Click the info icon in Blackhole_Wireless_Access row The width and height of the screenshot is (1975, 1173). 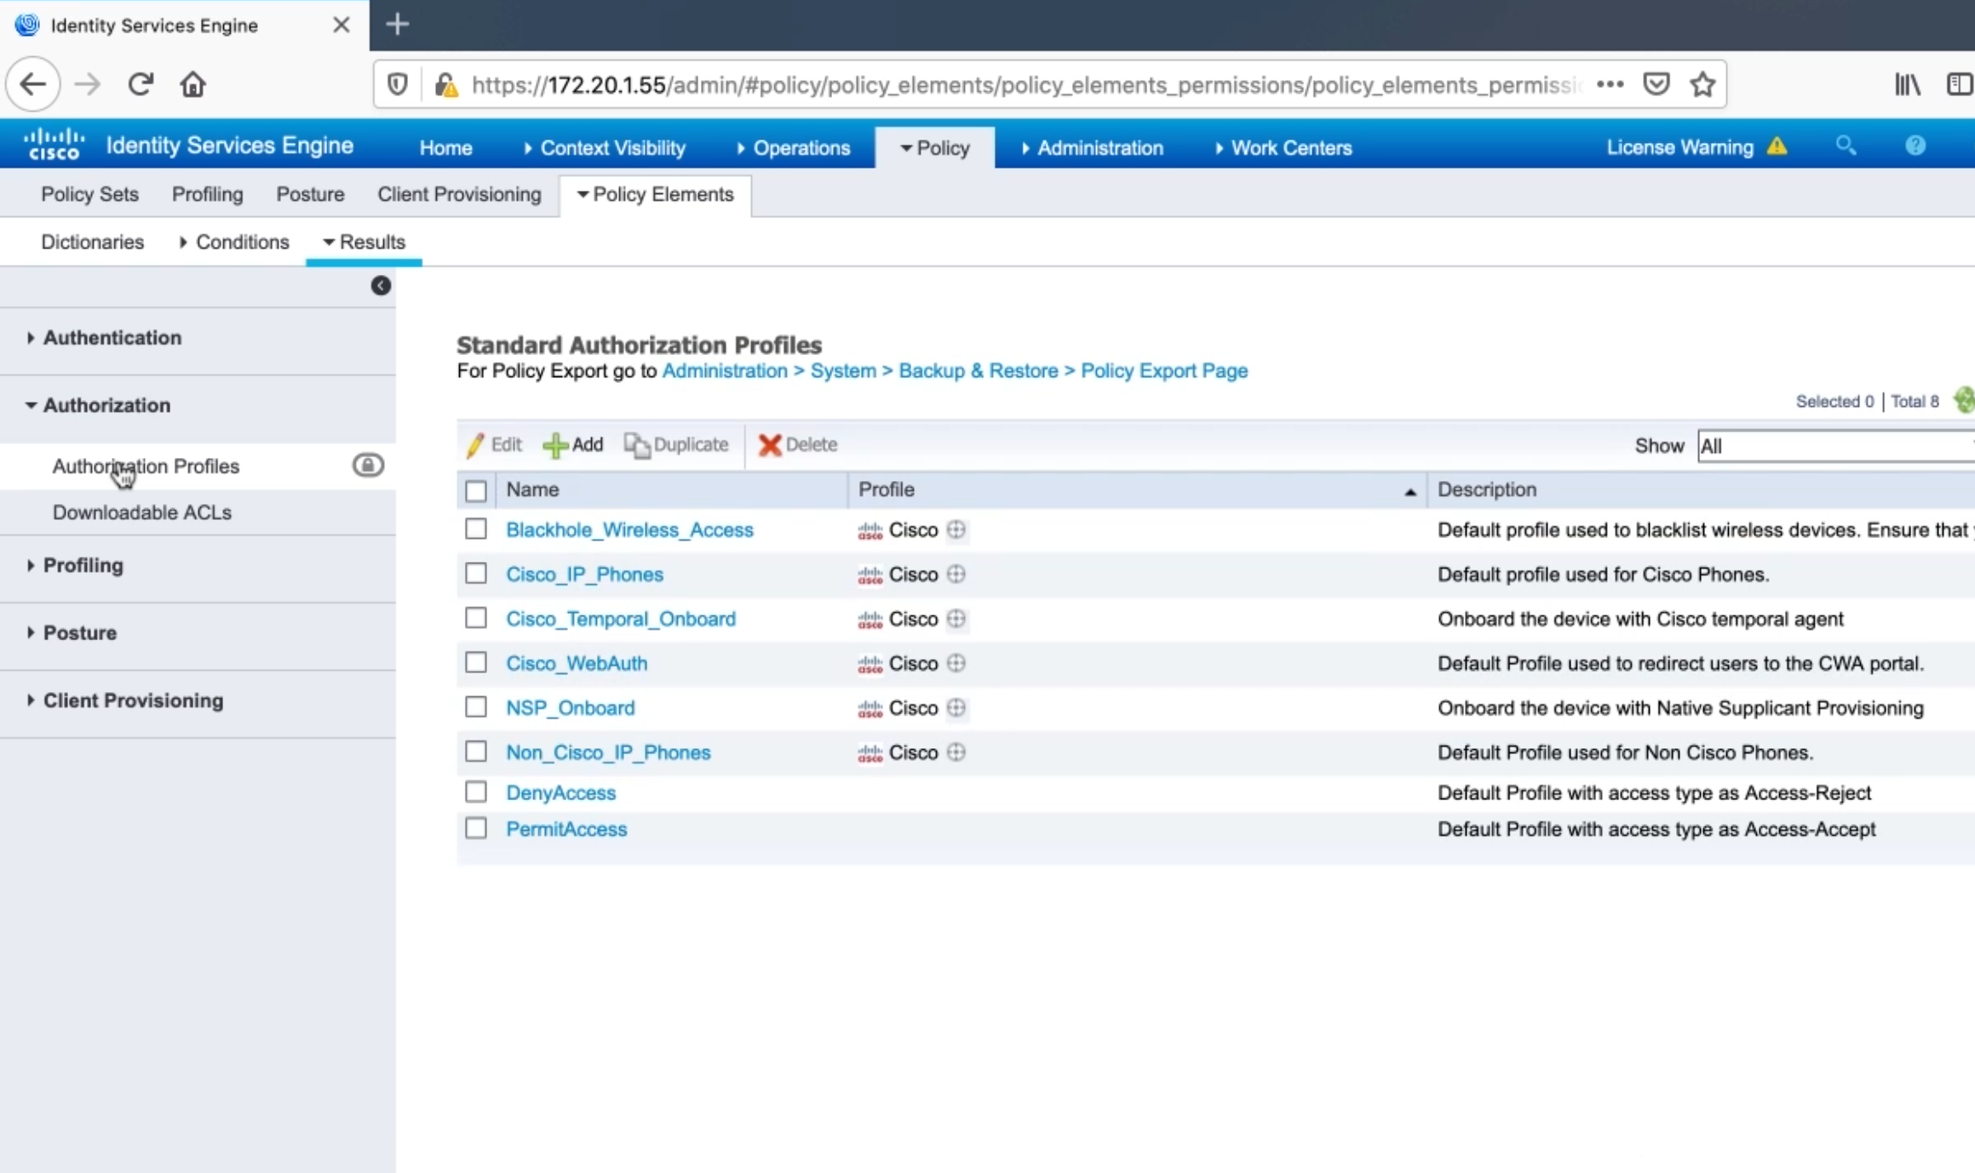(956, 529)
